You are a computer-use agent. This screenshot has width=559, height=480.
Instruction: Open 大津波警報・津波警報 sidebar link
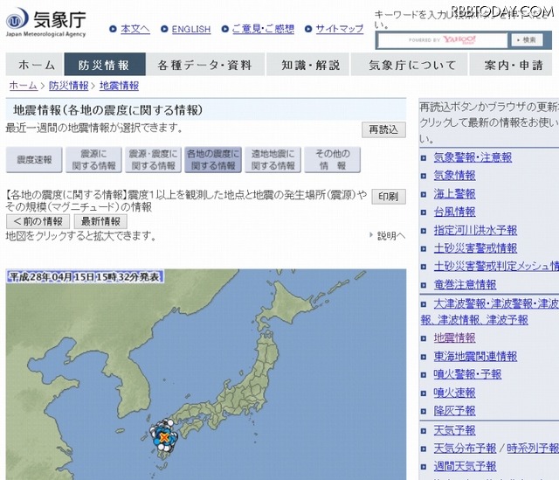[x=496, y=303]
